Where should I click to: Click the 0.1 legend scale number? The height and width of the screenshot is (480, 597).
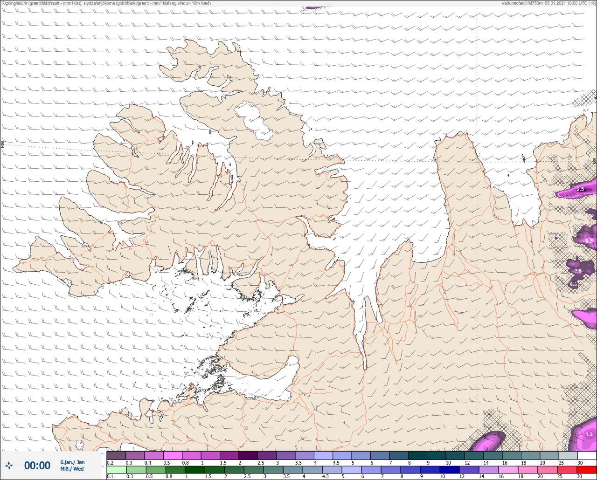(x=110, y=477)
